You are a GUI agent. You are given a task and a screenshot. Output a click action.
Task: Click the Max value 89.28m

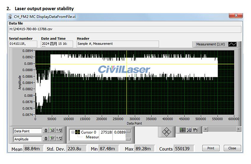(145, 149)
